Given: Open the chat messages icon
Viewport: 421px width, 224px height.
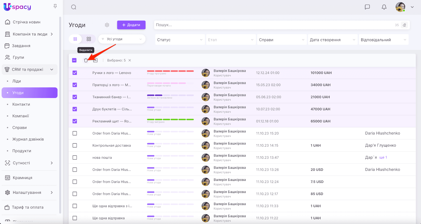Looking at the screenshot, I should [367, 7].
